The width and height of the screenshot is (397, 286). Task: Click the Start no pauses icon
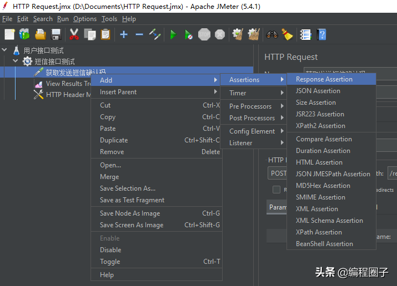189,34
